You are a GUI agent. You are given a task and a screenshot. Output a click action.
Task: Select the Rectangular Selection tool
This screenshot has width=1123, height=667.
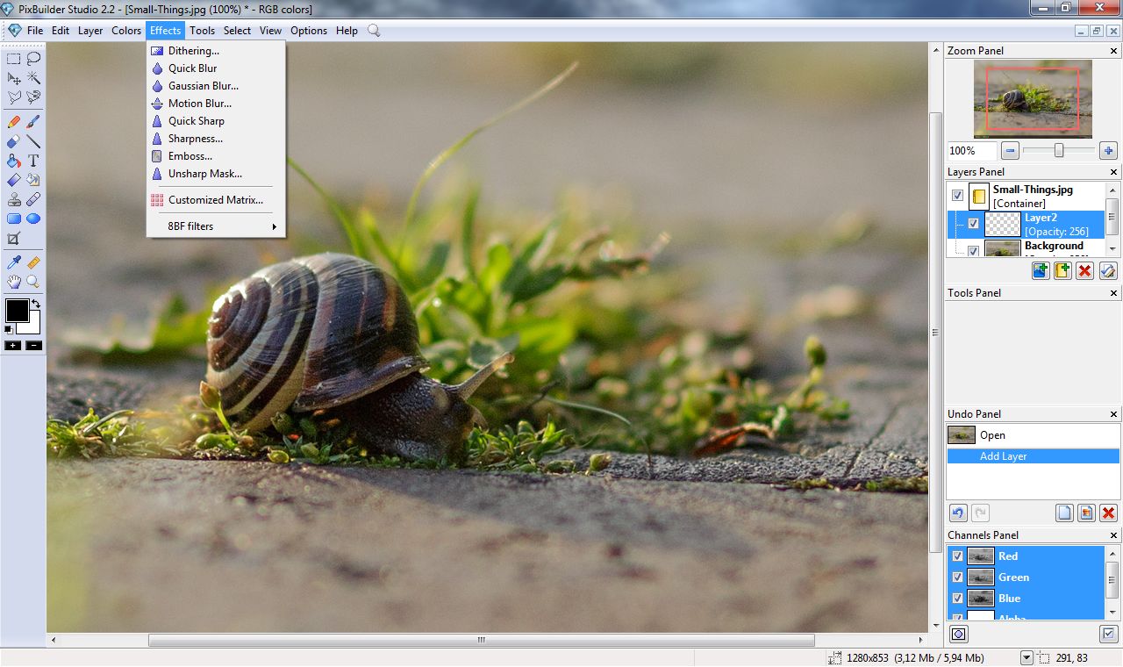(14, 59)
